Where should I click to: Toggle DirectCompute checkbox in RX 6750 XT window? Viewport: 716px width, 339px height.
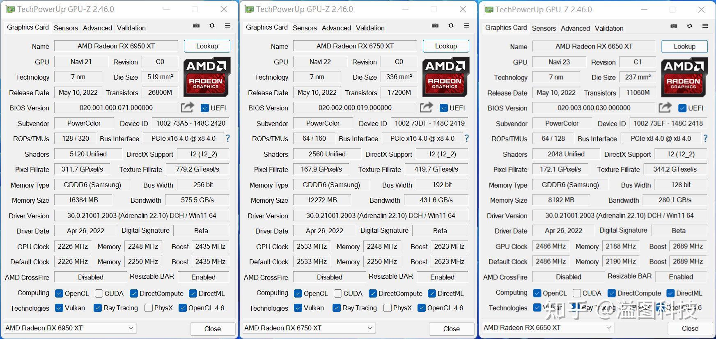373,293
